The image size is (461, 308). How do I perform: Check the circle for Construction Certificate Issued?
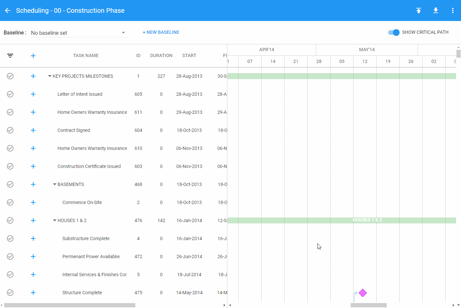(x=10, y=166)
